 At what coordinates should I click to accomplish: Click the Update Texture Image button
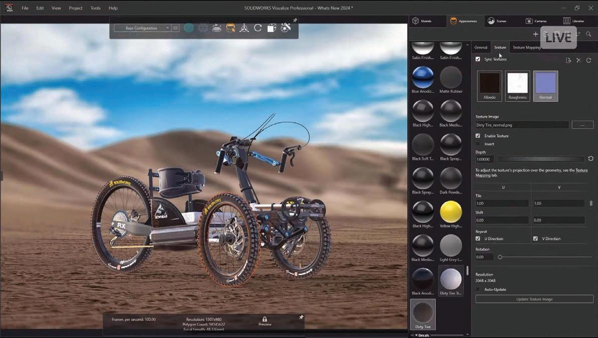coord(534,299)
